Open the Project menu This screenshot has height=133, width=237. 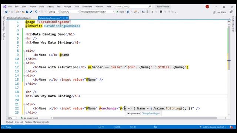coord(33,7)
